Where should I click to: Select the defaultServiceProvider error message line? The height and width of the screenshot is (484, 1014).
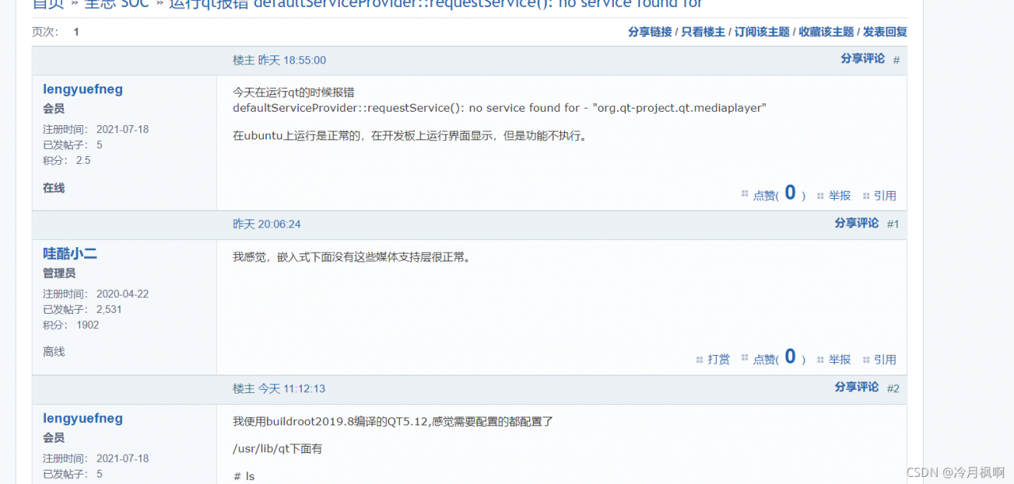point(500,108)
